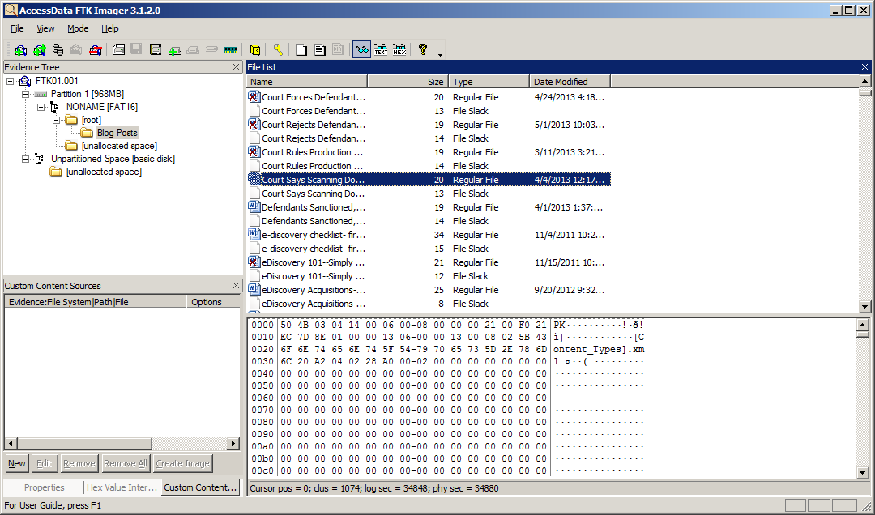Viewport: 875px width, 515px height.
Task: Click the Remove All Evidence Items icon
Action: [x=96, y=49]
